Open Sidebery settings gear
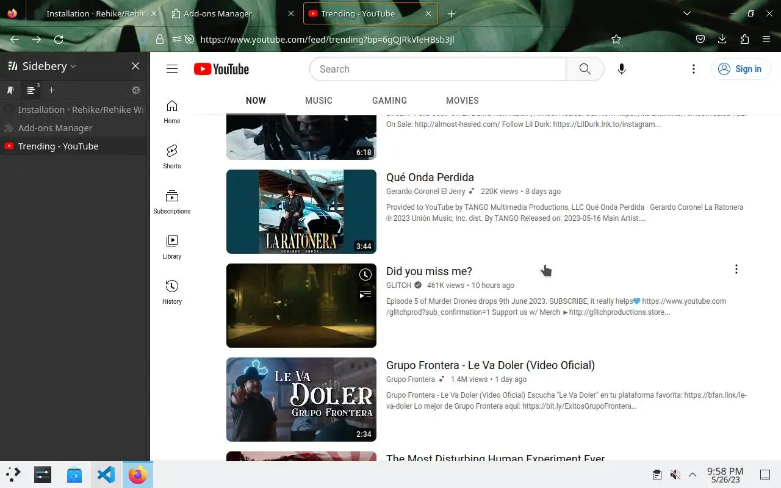The image size is (781, 488). click(x=136, y=90)
